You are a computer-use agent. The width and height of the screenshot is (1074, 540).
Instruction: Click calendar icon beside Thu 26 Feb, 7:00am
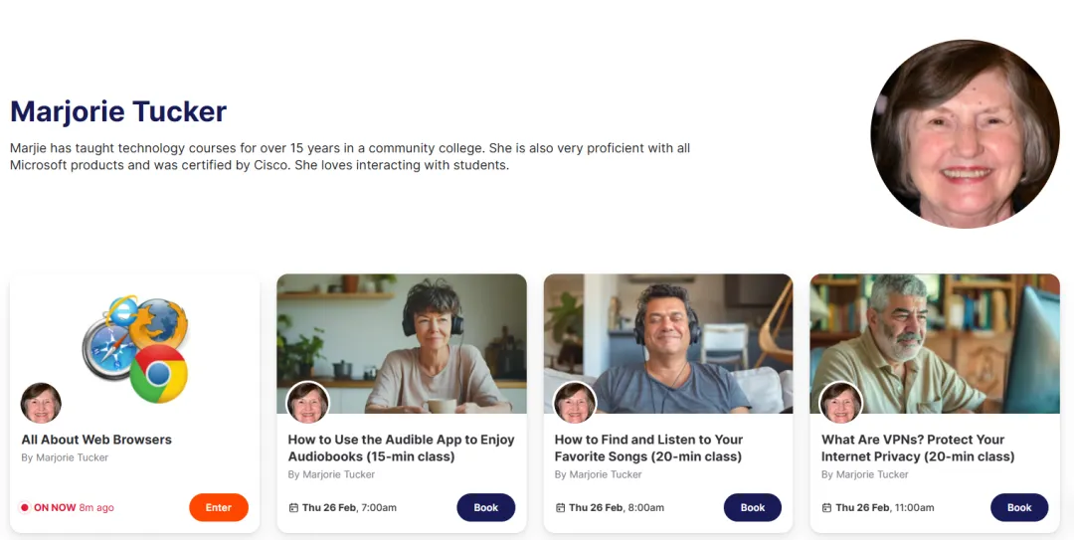pyautogui.click(x=293, y=507)
